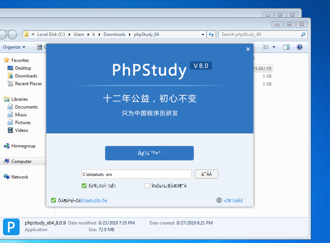Click the C:\phpstudy_pro install path field

pyautogui.click(x=137, y=174)
